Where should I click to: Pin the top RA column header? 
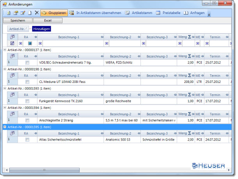36,37
